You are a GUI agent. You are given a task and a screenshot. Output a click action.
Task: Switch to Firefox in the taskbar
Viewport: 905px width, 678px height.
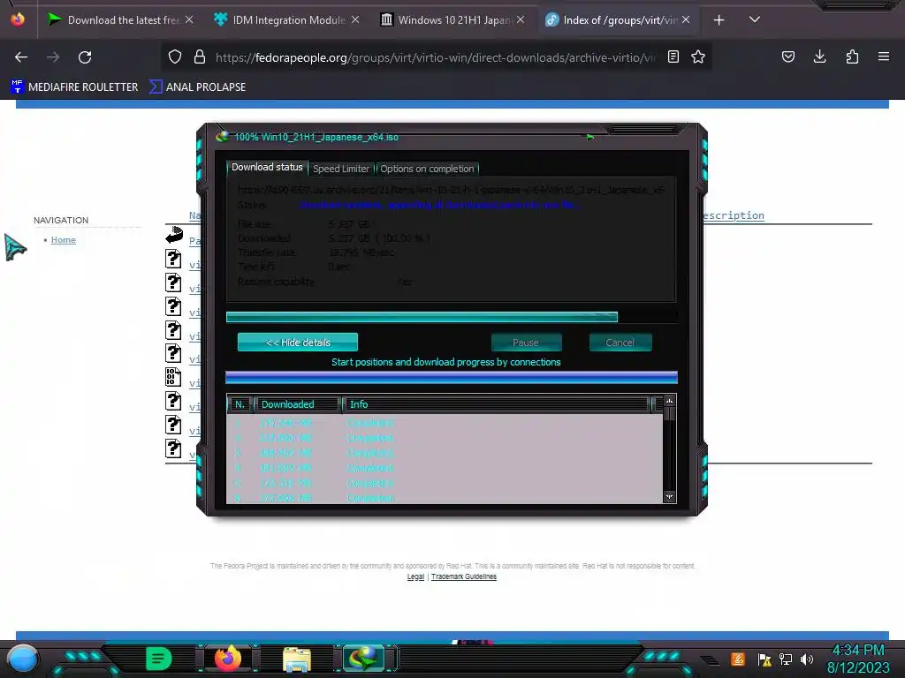pos(227,659)
